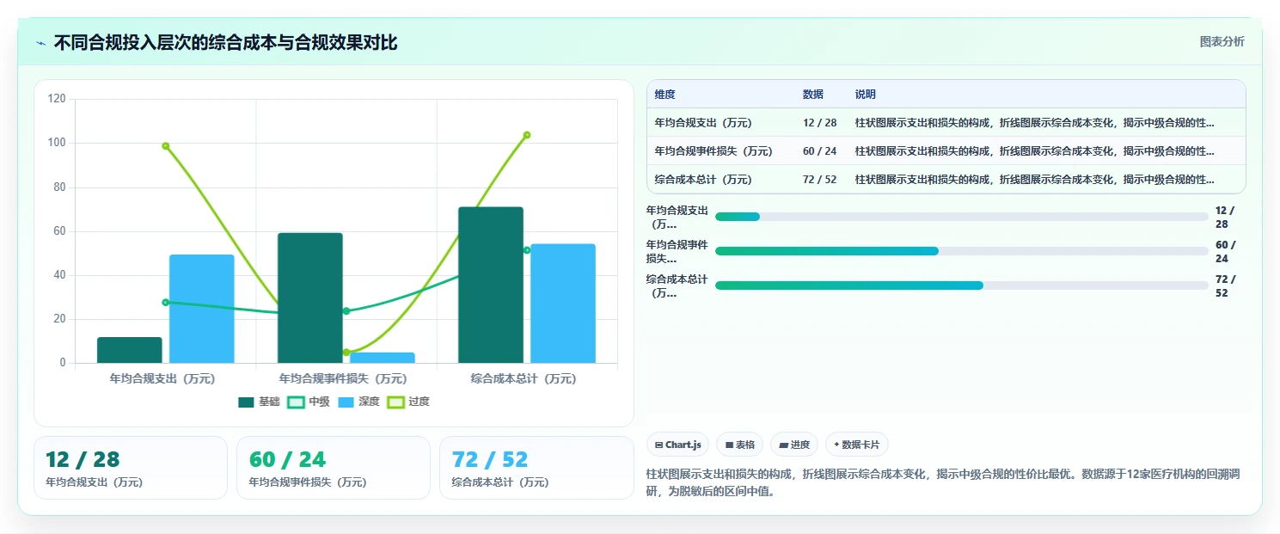Click the 深度 bar for 综合成本总计
The height and width of the screenshot is (534, 1280).
tap(563, 304)
